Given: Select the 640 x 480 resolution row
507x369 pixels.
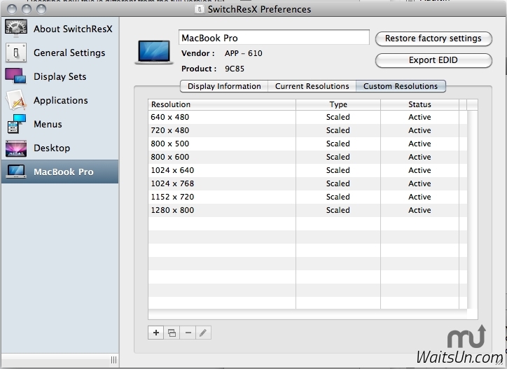Looking at the screenshot, I should (x=307, y=117).
